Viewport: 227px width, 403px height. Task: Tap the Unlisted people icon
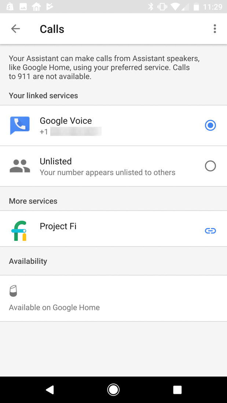pos(19,166)
